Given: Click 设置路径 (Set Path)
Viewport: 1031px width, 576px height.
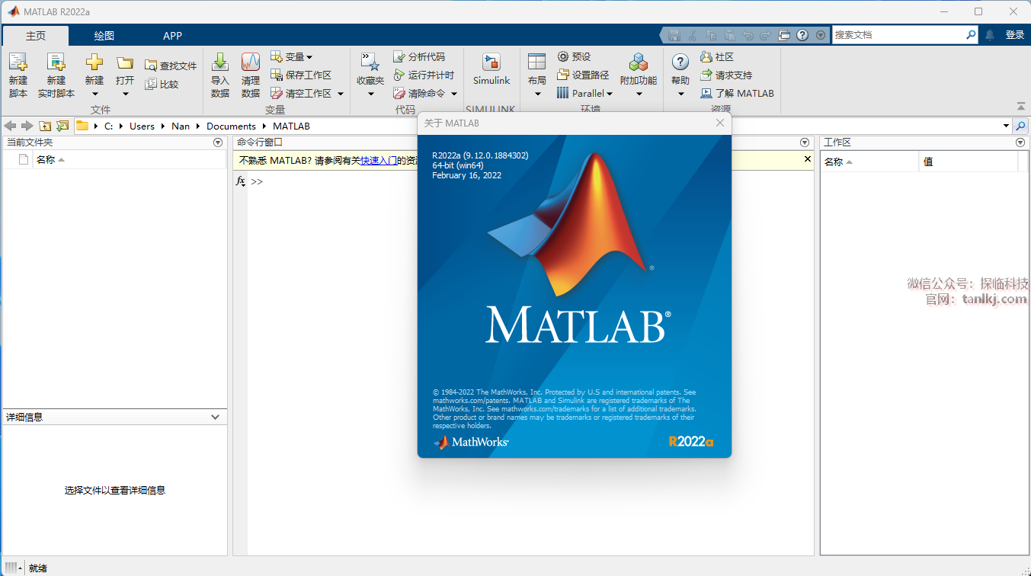Looking at the screenshot, I should coord(583,75).
